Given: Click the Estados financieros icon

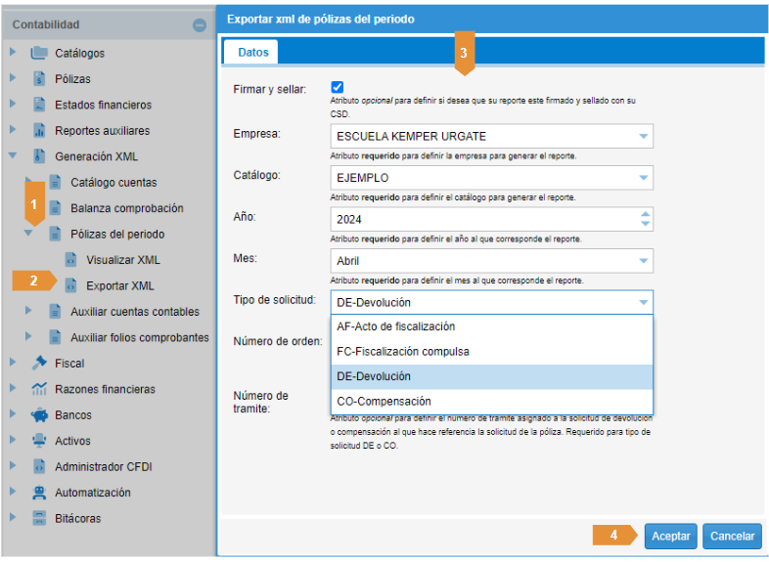Looking at the screenshot, I should click(x=39, y=105).
